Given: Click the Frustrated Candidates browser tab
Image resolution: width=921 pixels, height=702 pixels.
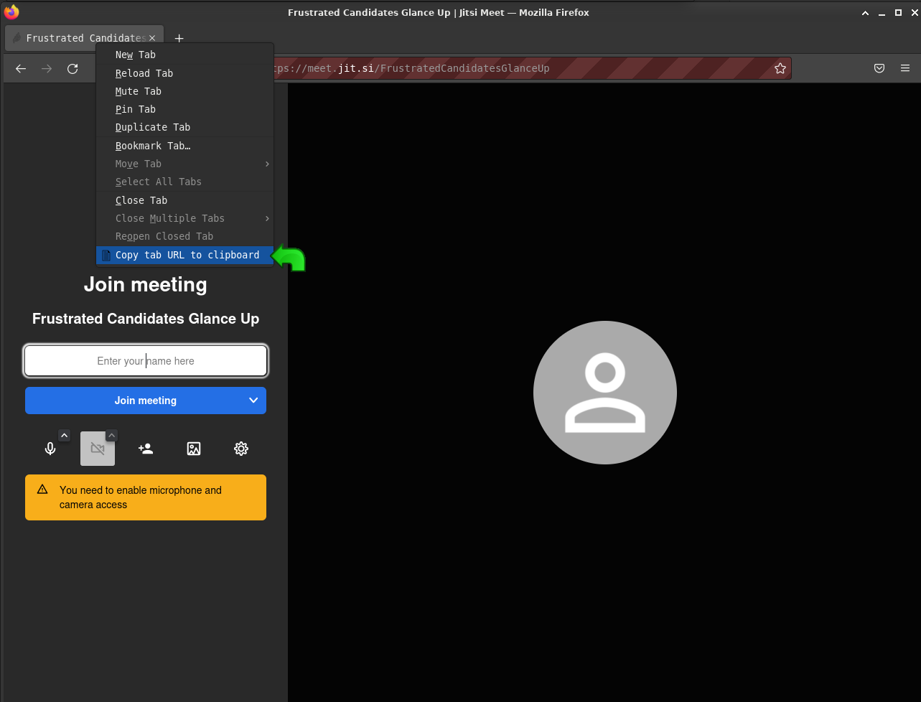Looking at the screenshot, I should (x=85, y=38).
